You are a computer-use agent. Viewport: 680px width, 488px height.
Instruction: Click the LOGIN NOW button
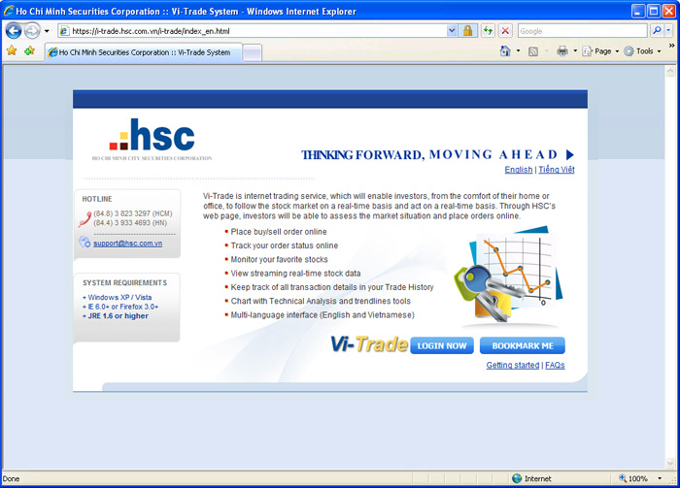pyautogui.click(x=441, y=345)
